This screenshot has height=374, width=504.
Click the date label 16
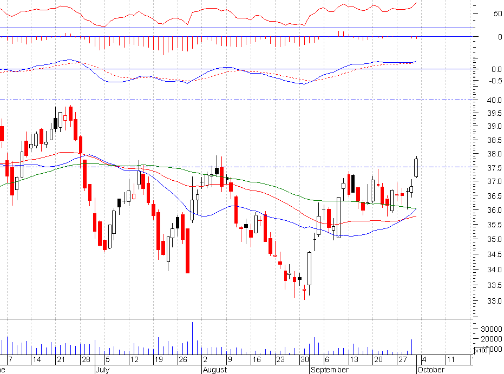pos(256,359)
